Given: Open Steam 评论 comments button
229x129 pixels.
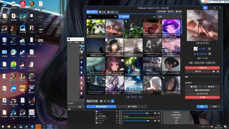Looking at the screenshot, I should pos(198,71).
